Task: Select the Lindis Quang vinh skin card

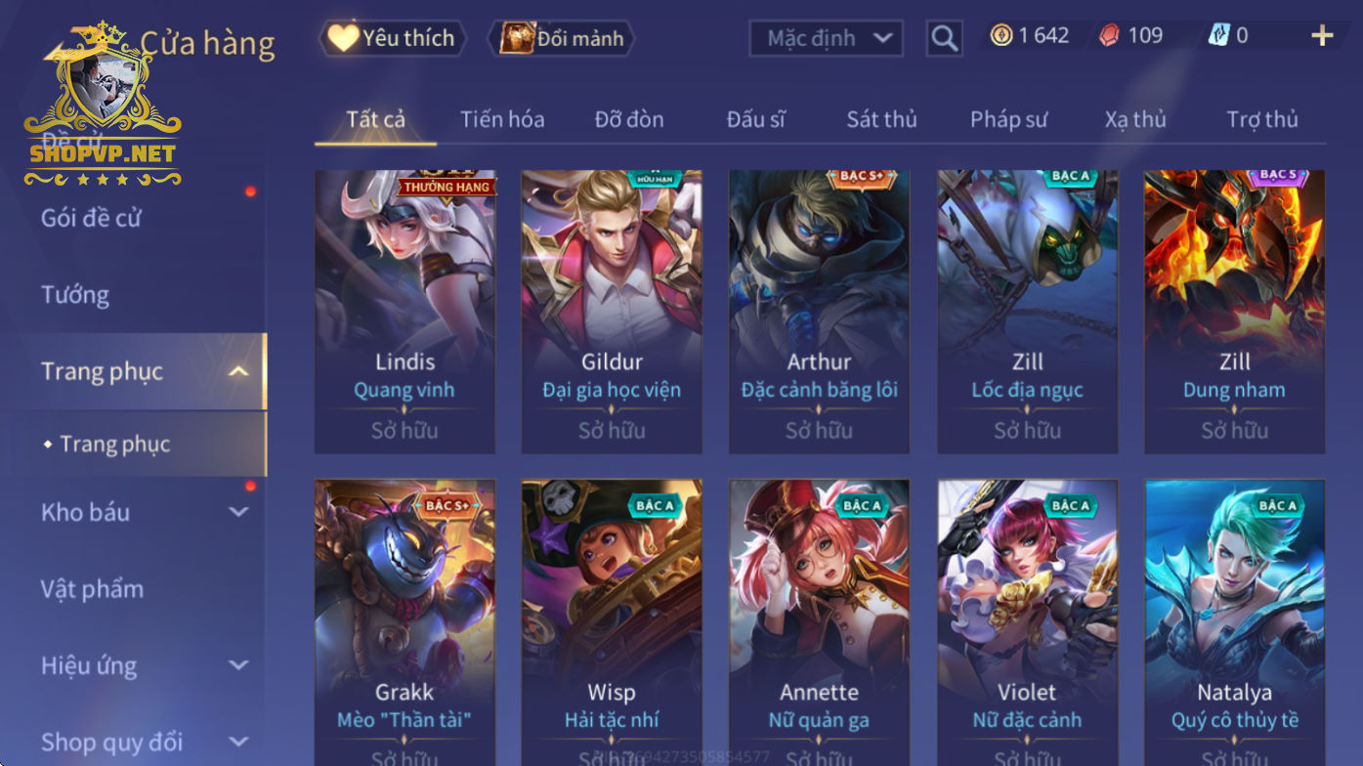Action: click(x=405, y=312)
